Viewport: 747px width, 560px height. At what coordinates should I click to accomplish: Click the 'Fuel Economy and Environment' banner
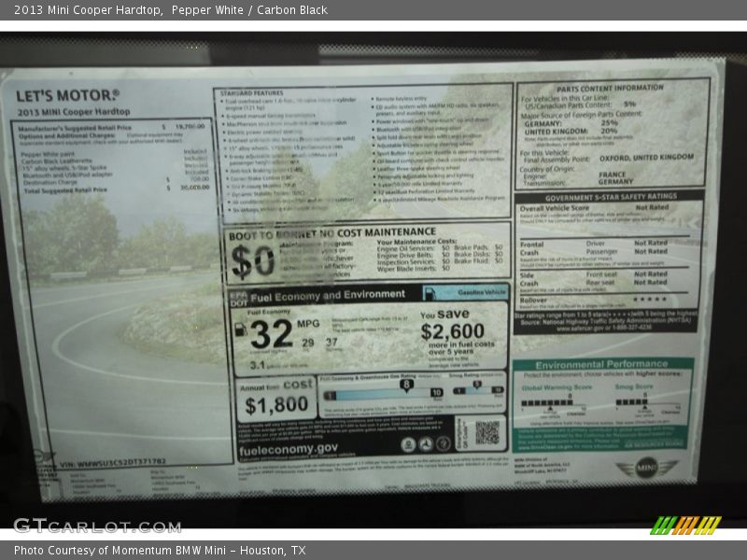tap(328, 296)
